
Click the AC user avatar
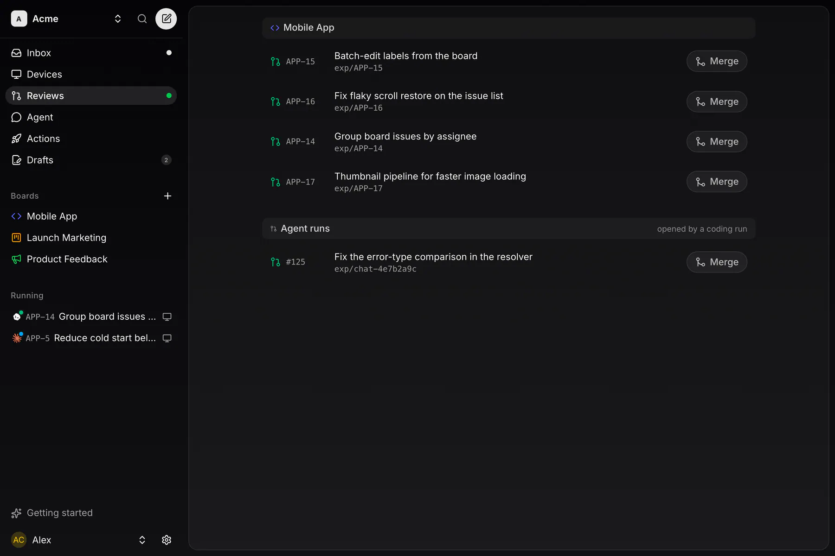point(19,540)
